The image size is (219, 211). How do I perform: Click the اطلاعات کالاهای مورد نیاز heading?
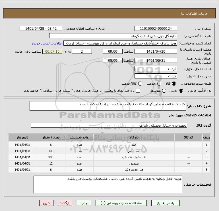(x=190, y=115)
